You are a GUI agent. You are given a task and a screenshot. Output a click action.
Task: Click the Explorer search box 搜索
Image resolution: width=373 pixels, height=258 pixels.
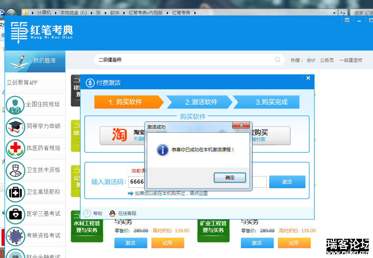(x=362, y=13)
